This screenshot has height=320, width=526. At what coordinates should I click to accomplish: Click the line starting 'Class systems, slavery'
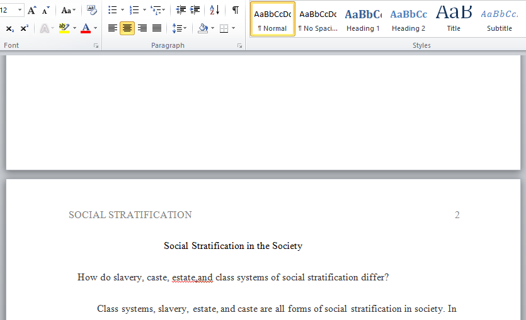pyautogui.click(x=277, y=309)
